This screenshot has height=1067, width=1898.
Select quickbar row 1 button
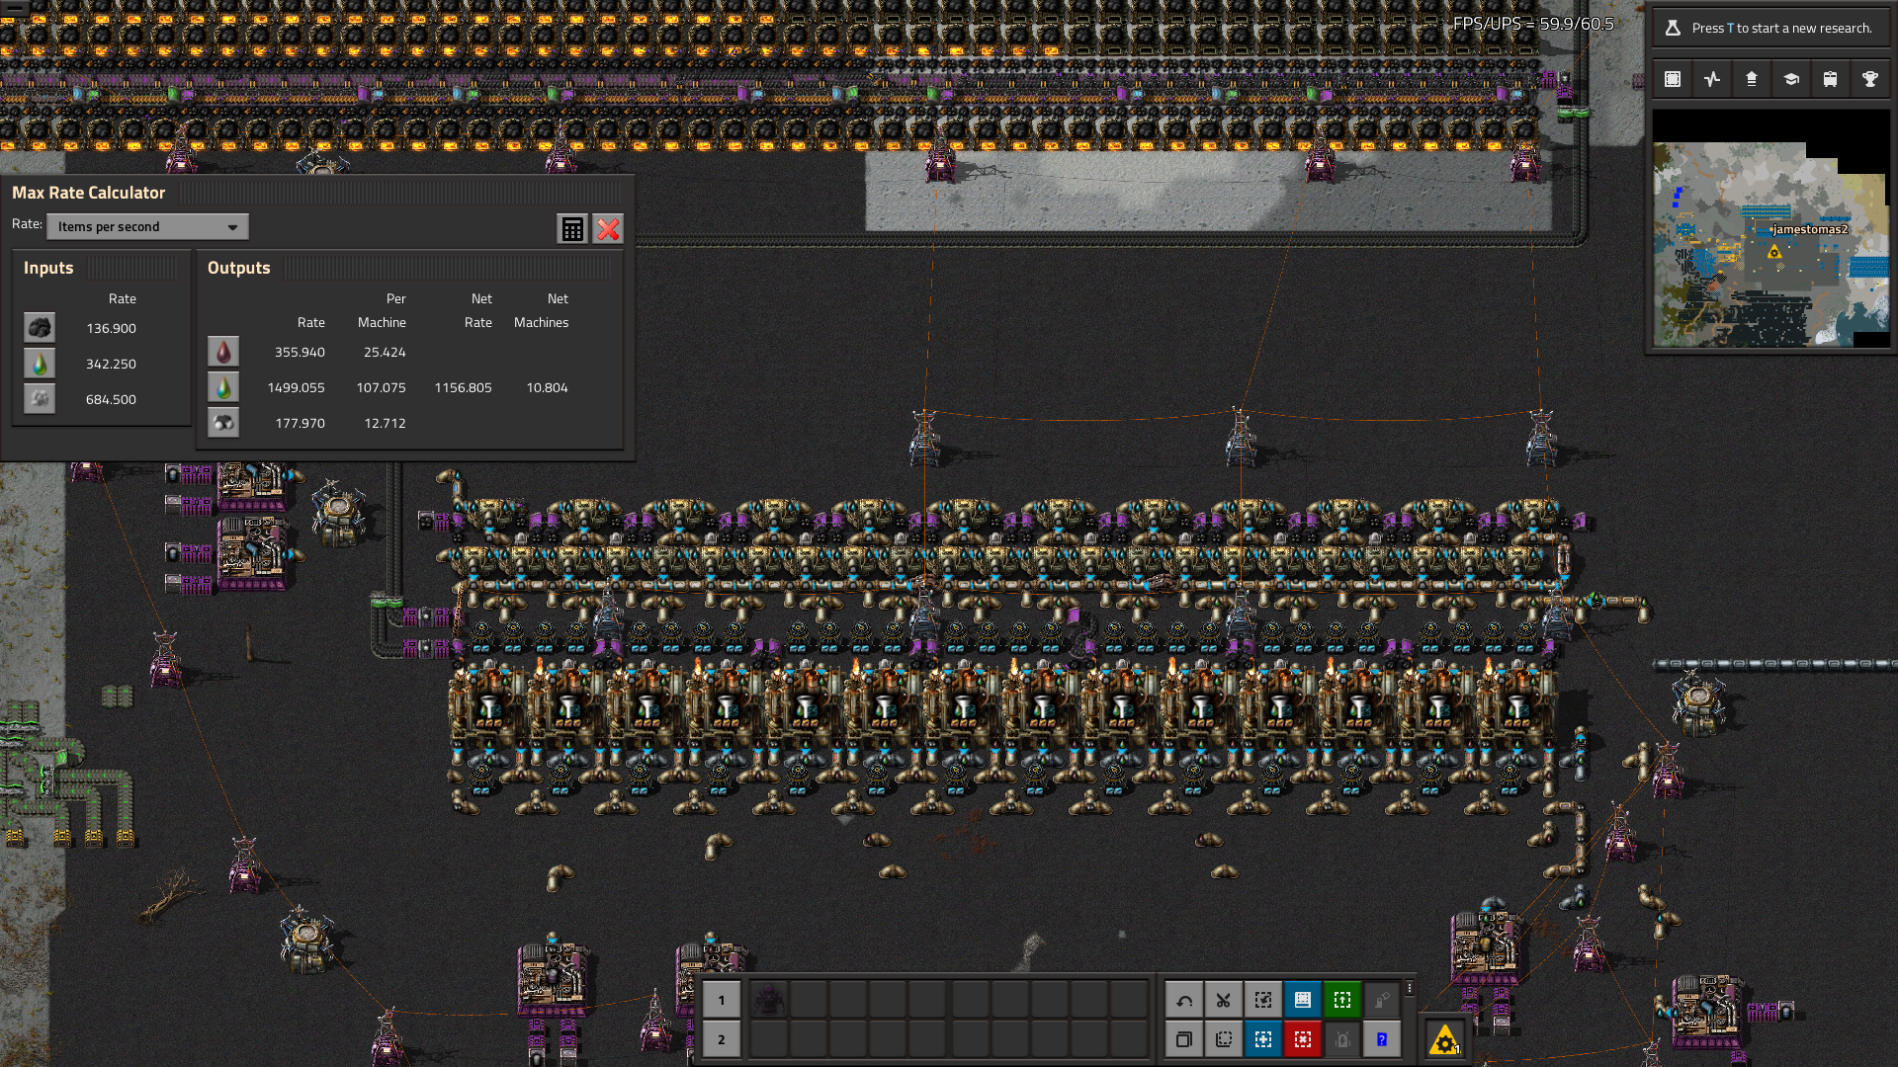click(x=722, y=1000)
